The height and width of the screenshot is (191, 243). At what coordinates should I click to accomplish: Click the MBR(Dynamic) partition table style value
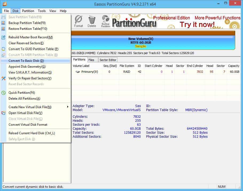pyautogui.click(x=196, y=110)
